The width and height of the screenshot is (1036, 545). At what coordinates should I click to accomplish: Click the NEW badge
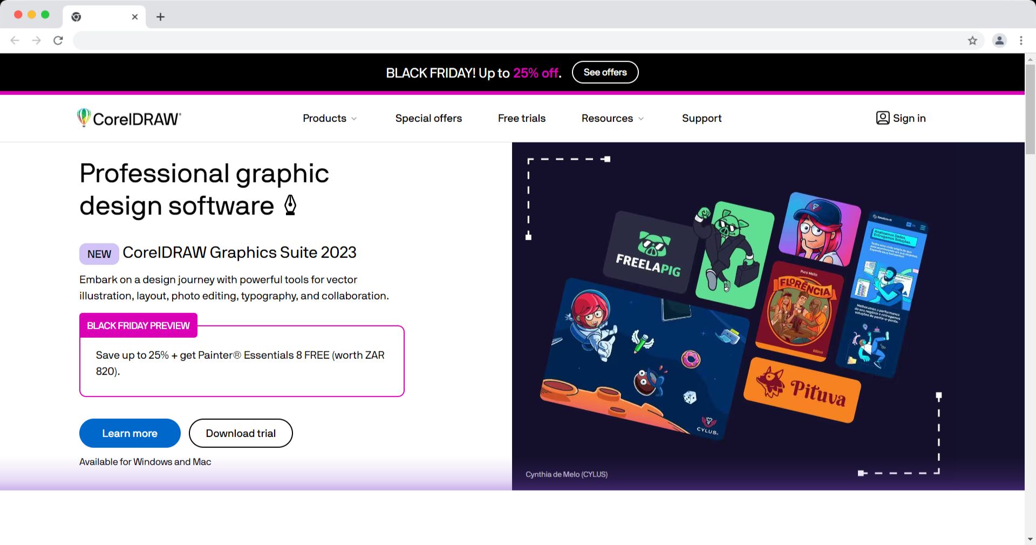click(x=99, y=254)
